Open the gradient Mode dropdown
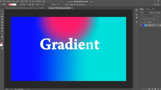This screenshot has width=161, height=90. click(x=45, y=4)
